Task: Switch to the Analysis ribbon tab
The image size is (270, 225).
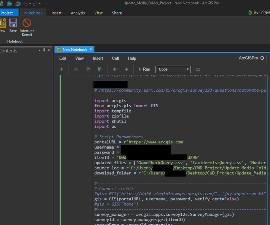Action: pyautogui.click(x=78, y=13)
